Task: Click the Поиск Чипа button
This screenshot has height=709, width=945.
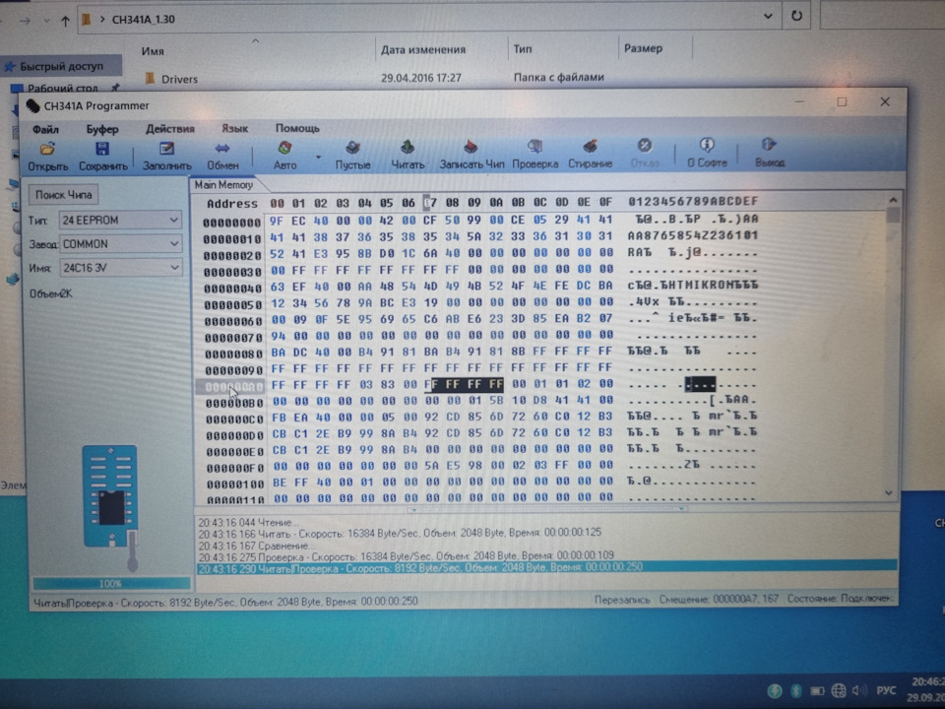Action: [63, 195]
